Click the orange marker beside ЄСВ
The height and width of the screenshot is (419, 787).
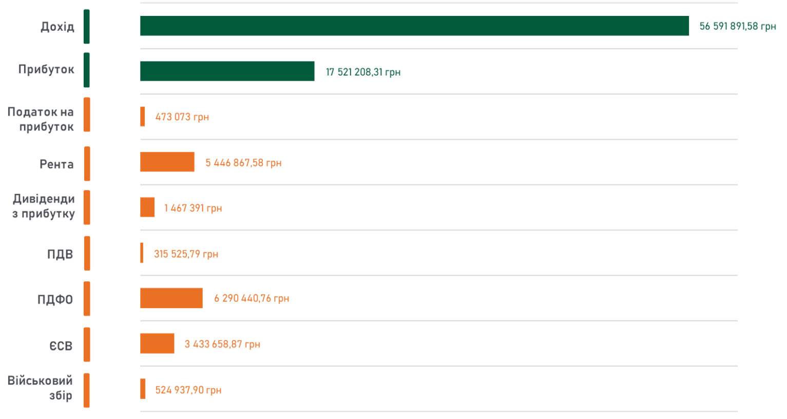click(x=87, y=345)
